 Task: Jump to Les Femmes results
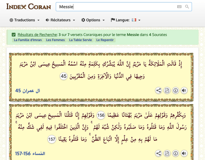click(56, 40)
